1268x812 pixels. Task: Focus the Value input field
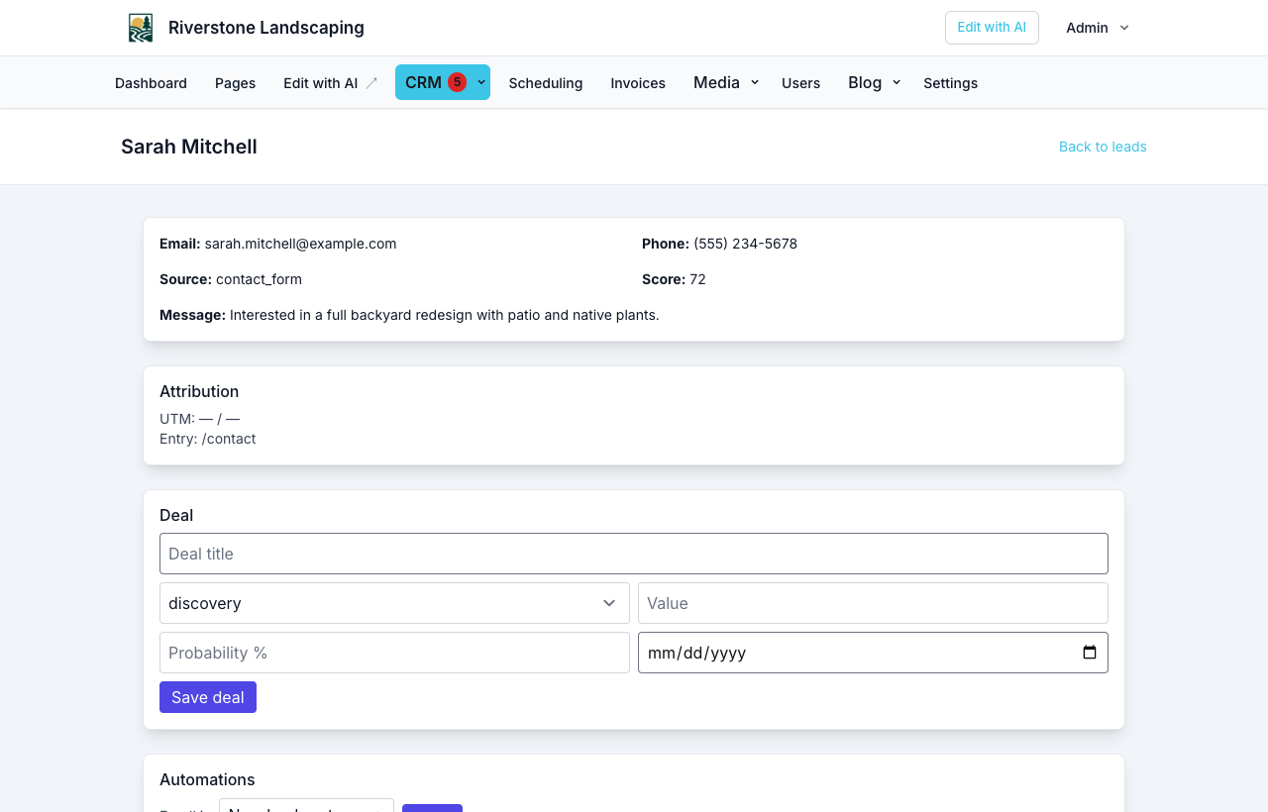[x=873, y=603]
